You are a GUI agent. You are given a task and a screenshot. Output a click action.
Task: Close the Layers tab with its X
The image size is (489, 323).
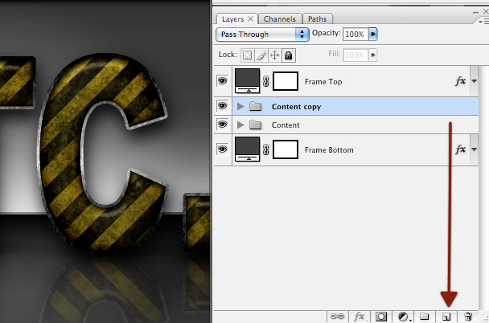pos(250,19)
